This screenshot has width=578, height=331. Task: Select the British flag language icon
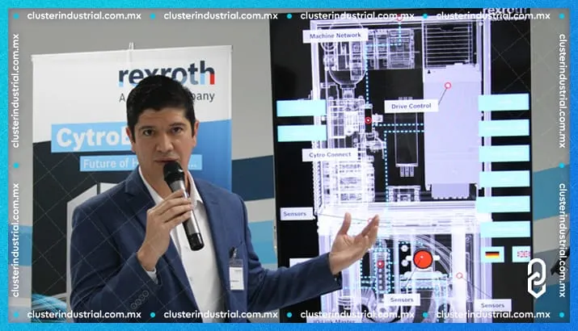[x=522, y=254]
